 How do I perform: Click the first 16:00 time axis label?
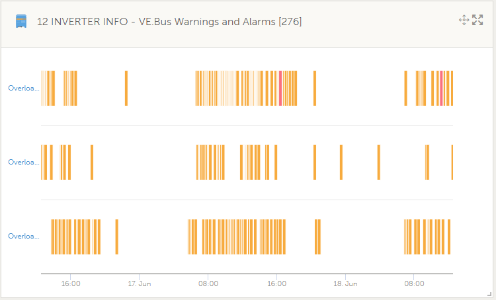click(71, 283)
